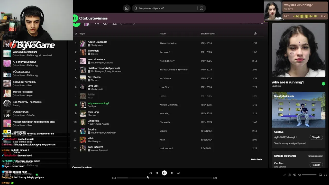Viewport: 329px width, 185px height.
Task: Pause the current song in player bar
Action: click(x=164, y=173)
